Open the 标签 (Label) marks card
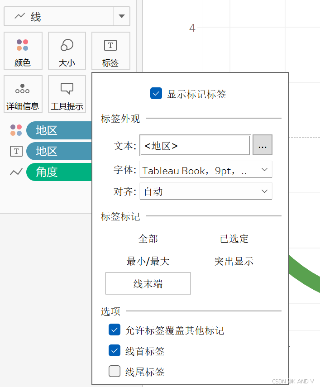This screenshot has width=320, height=387. [110, 51]
